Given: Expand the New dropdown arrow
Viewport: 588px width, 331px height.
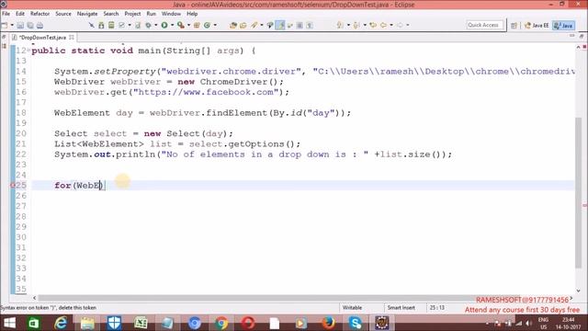Looking at the screenshot, I should click(12, 25).
